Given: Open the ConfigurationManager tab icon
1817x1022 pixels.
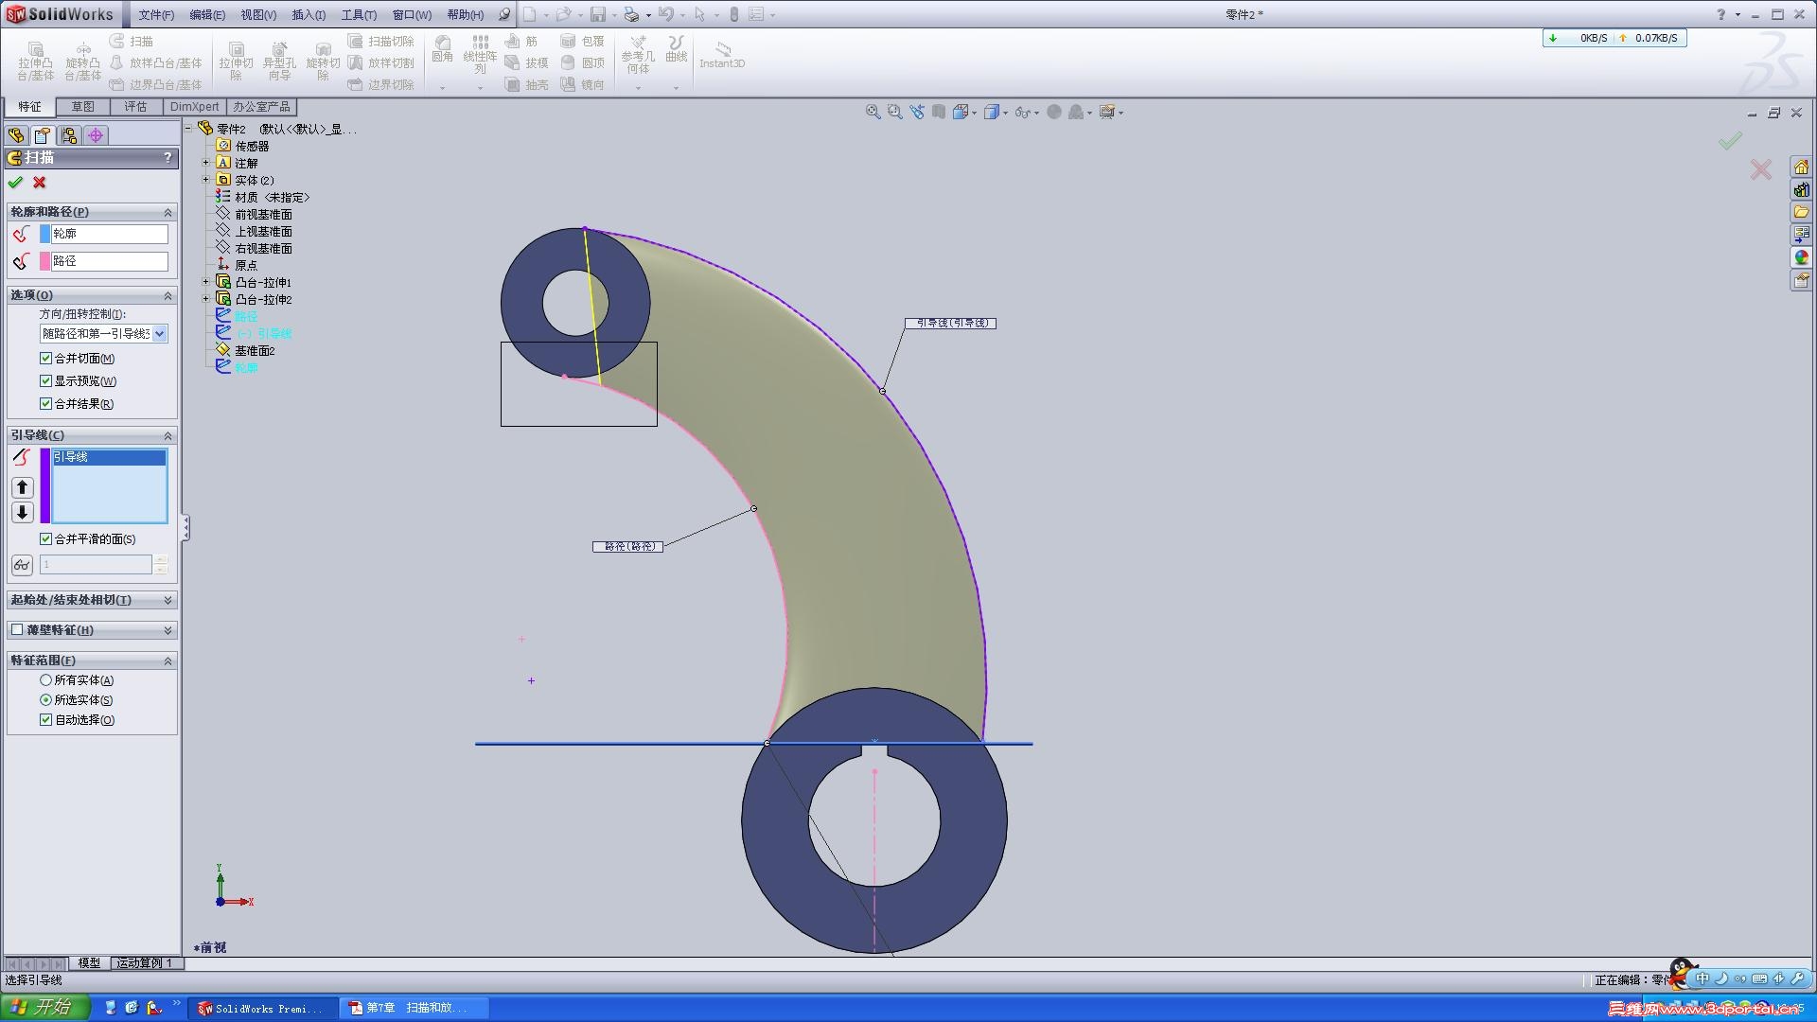Looking at the screenshot, I should (x=69, y=135).
